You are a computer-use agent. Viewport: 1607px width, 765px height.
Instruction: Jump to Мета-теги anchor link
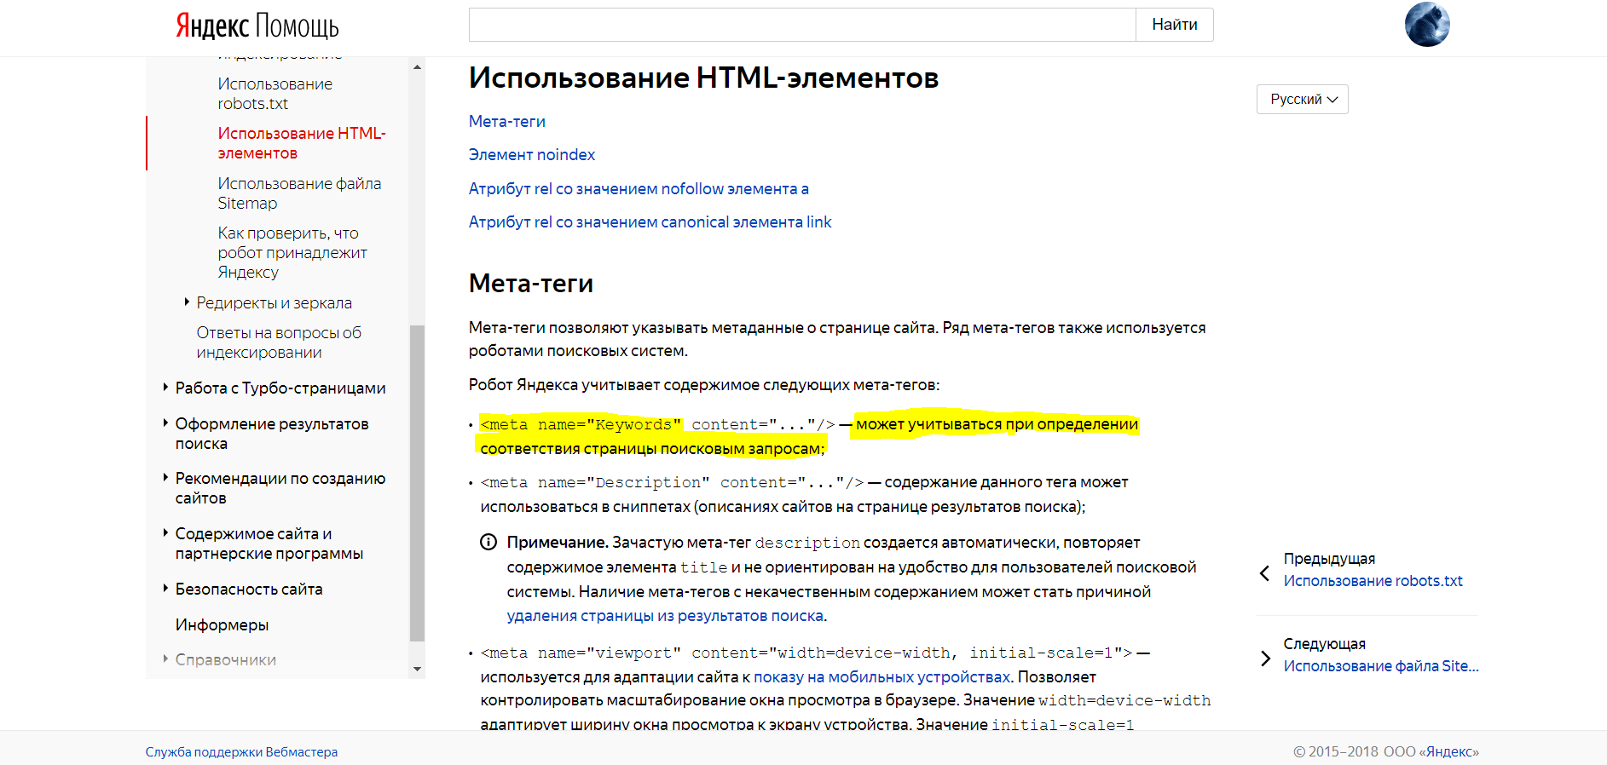point(507,121)
